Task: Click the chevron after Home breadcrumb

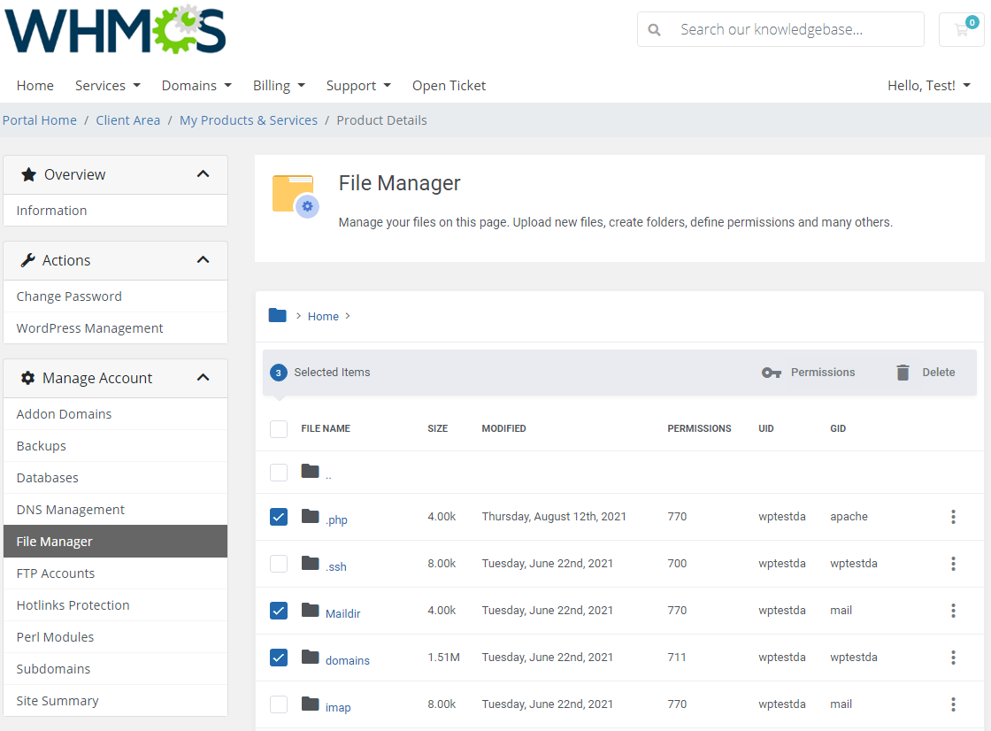Action: click(348, 316)
